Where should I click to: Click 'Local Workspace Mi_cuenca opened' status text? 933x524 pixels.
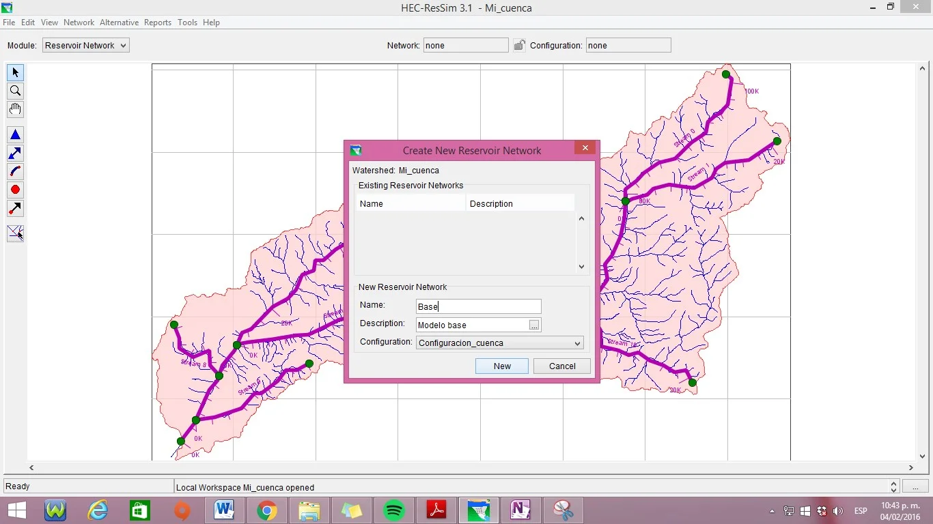245,487
